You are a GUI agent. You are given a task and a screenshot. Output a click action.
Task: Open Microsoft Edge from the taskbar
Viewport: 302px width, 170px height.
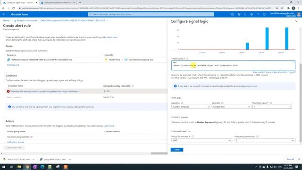[x=42, y=167]
